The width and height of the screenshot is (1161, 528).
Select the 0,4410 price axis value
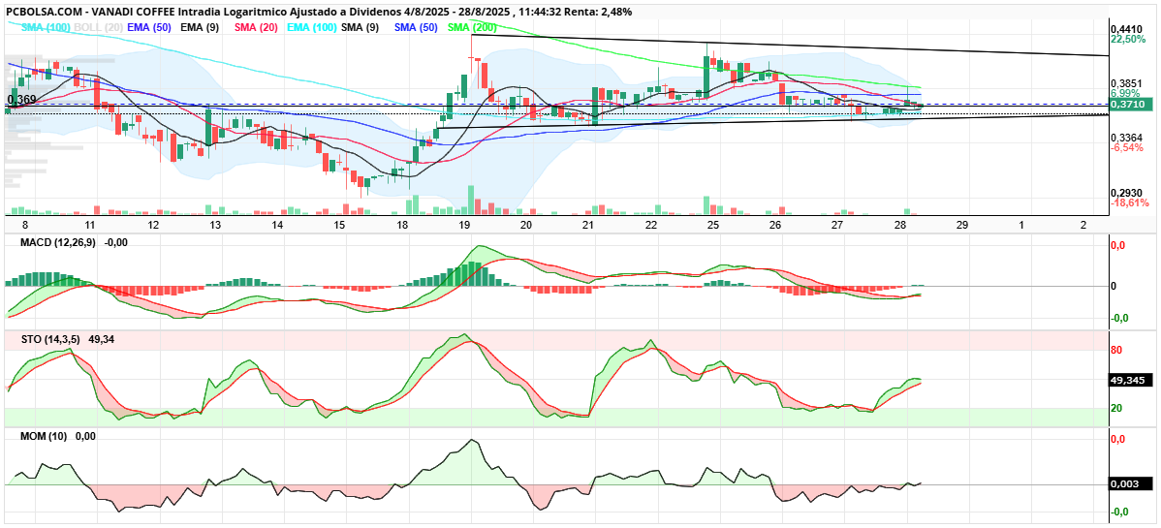(x=1125, y=29)
